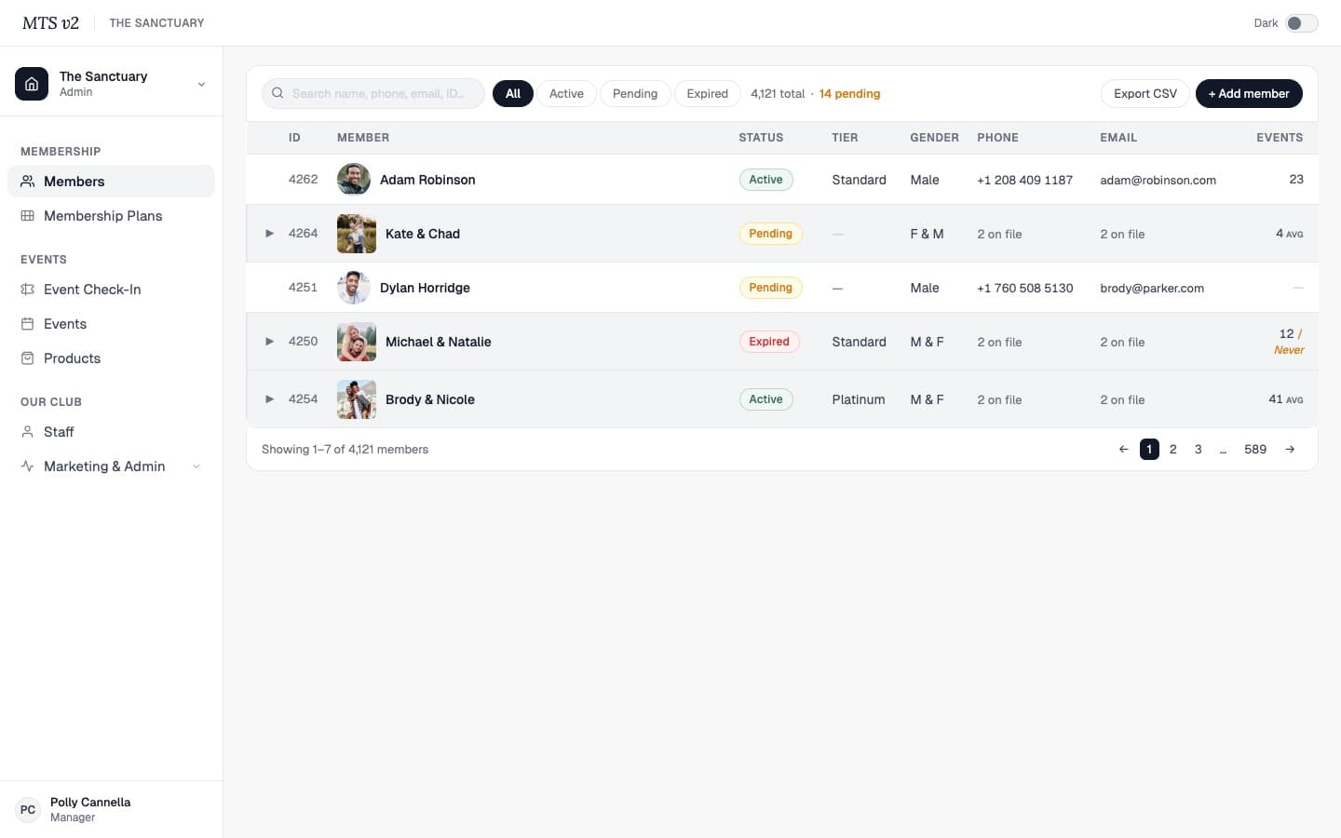Click The Sanctuary home icon
Image resolution: width=1341 pixels, height=838 pixels.
pos(32,84)
